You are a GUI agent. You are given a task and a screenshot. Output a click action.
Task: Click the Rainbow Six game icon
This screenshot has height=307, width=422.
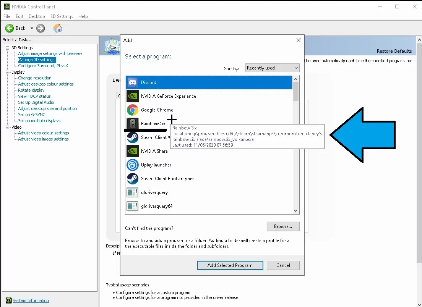pos(132,124)
